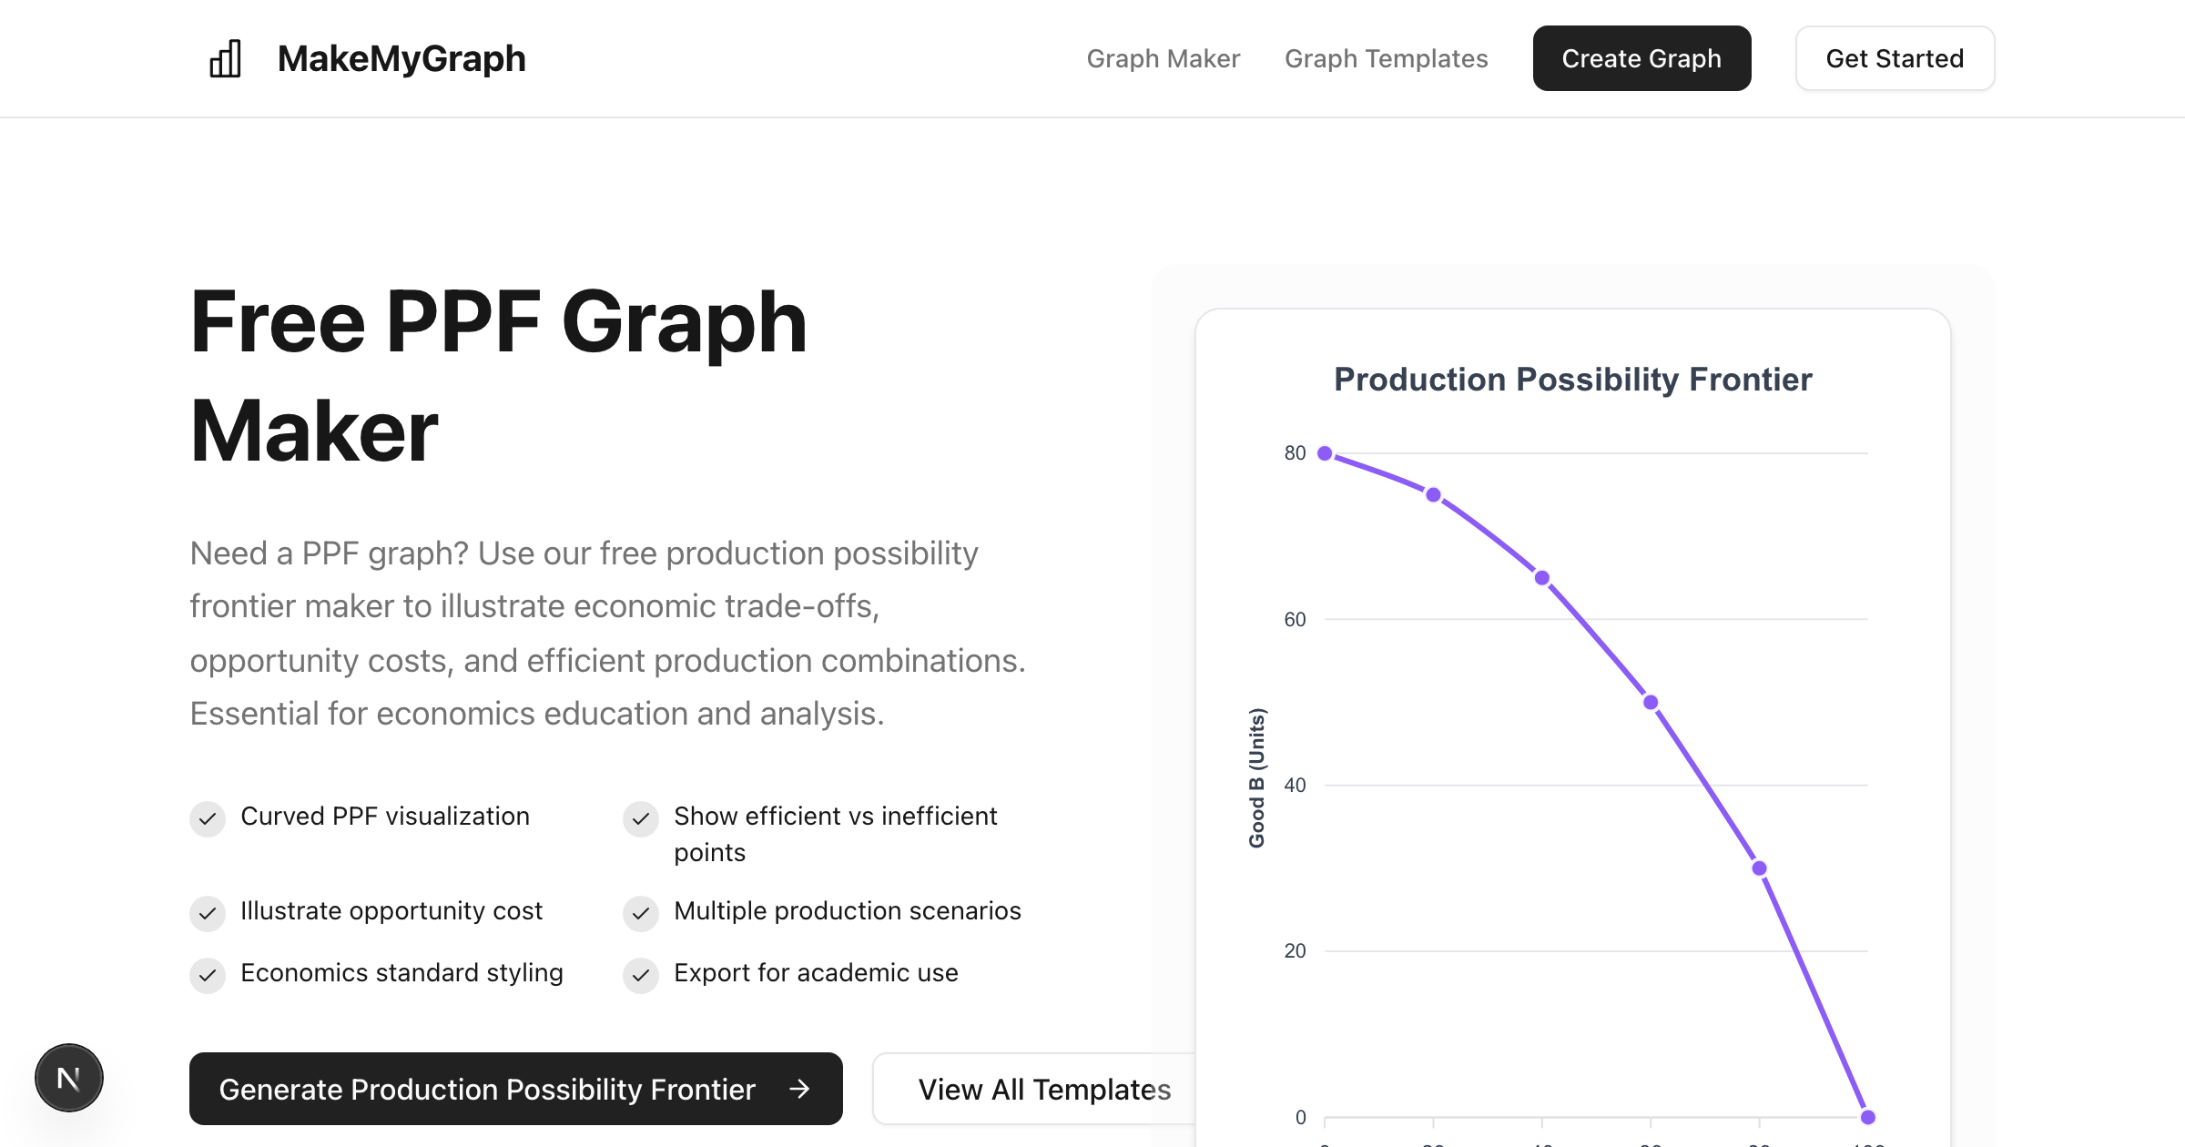Click the N avatar badge in bottom-left corner
The width and height of the screenshot is (2185, 1147).
click(x=69, y=1078)
